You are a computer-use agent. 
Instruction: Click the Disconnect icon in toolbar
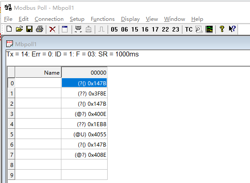click(89, 29)
